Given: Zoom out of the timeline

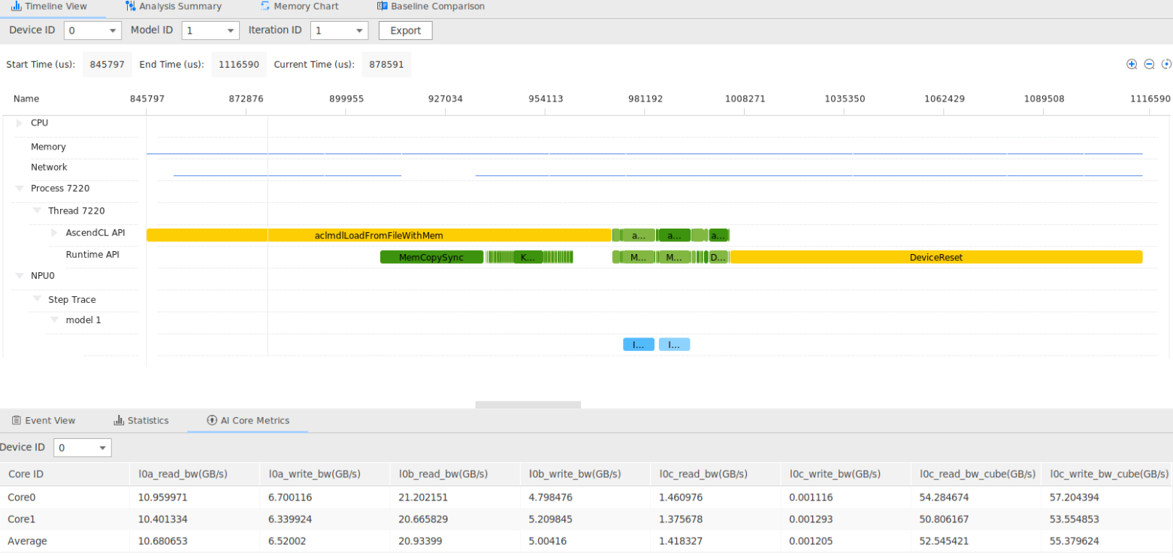Looking at the screenshot, I should [1149, 64].
